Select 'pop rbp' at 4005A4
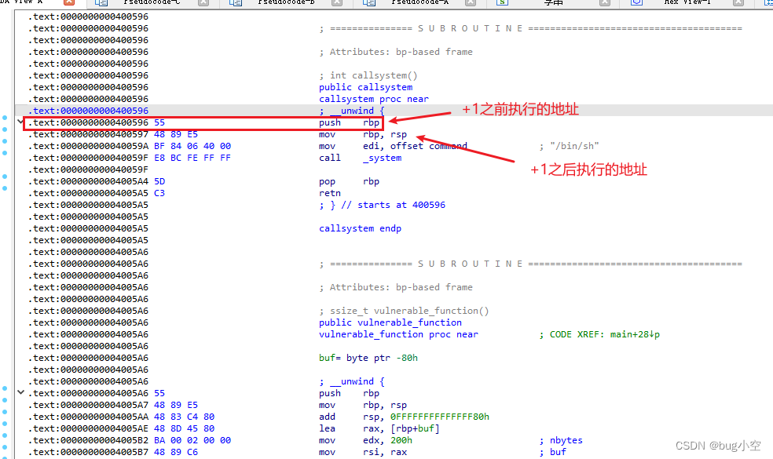This screenshot has height=459, width=773. 349,181
